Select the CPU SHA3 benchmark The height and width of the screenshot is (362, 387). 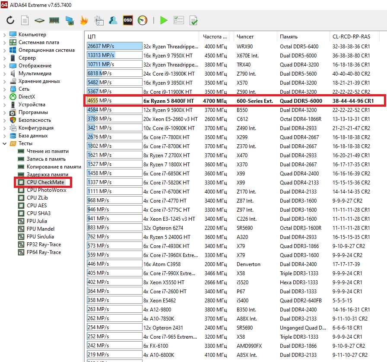click(38, 213)
